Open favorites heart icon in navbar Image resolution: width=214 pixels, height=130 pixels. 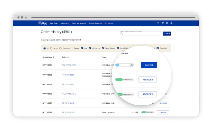167,23
